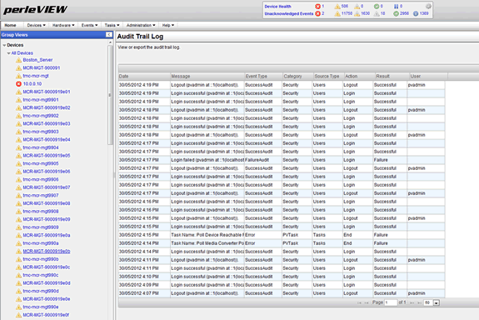The height and width of the screenshot is (320, 479).
Task: Open the rows-per-page dropdown
Action: [x=437, y=302]
